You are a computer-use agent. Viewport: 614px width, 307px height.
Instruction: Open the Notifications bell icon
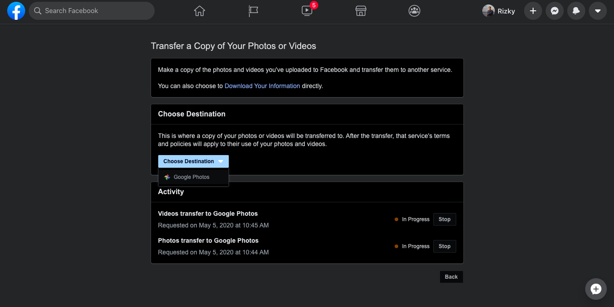[x=576, y=11]
